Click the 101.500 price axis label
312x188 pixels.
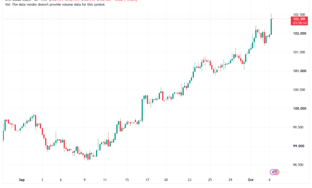pos(299,52)
